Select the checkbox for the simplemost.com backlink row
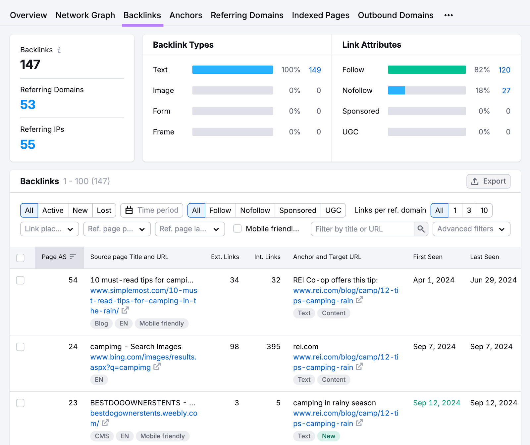The image size is (530, 445). point(20,280)
